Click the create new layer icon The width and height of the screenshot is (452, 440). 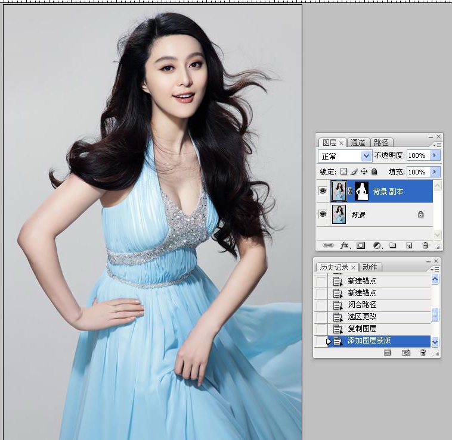pyautogui.click(x=409, y=245)
